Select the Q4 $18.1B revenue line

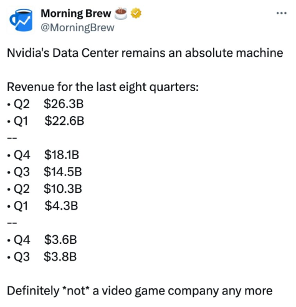point(43,155)
